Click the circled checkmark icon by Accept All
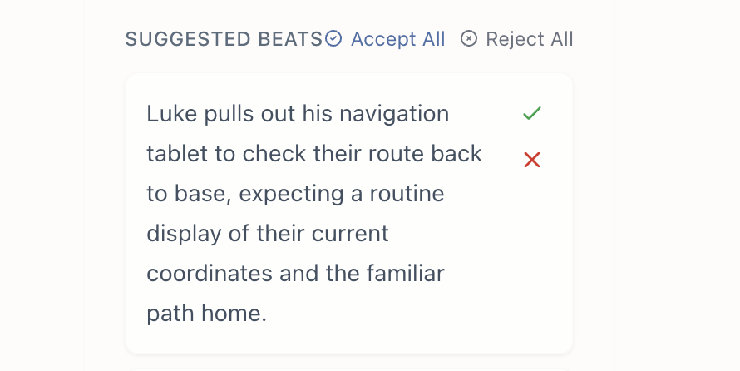 pos(333,39)
